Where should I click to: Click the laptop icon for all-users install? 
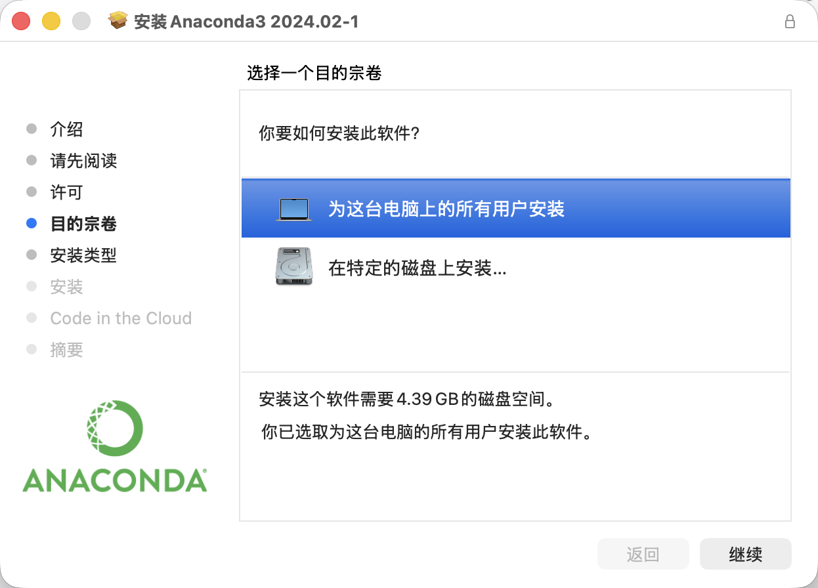[293, 209]
